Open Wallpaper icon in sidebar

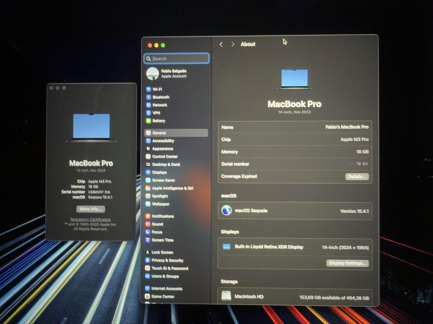coord(148,204)
